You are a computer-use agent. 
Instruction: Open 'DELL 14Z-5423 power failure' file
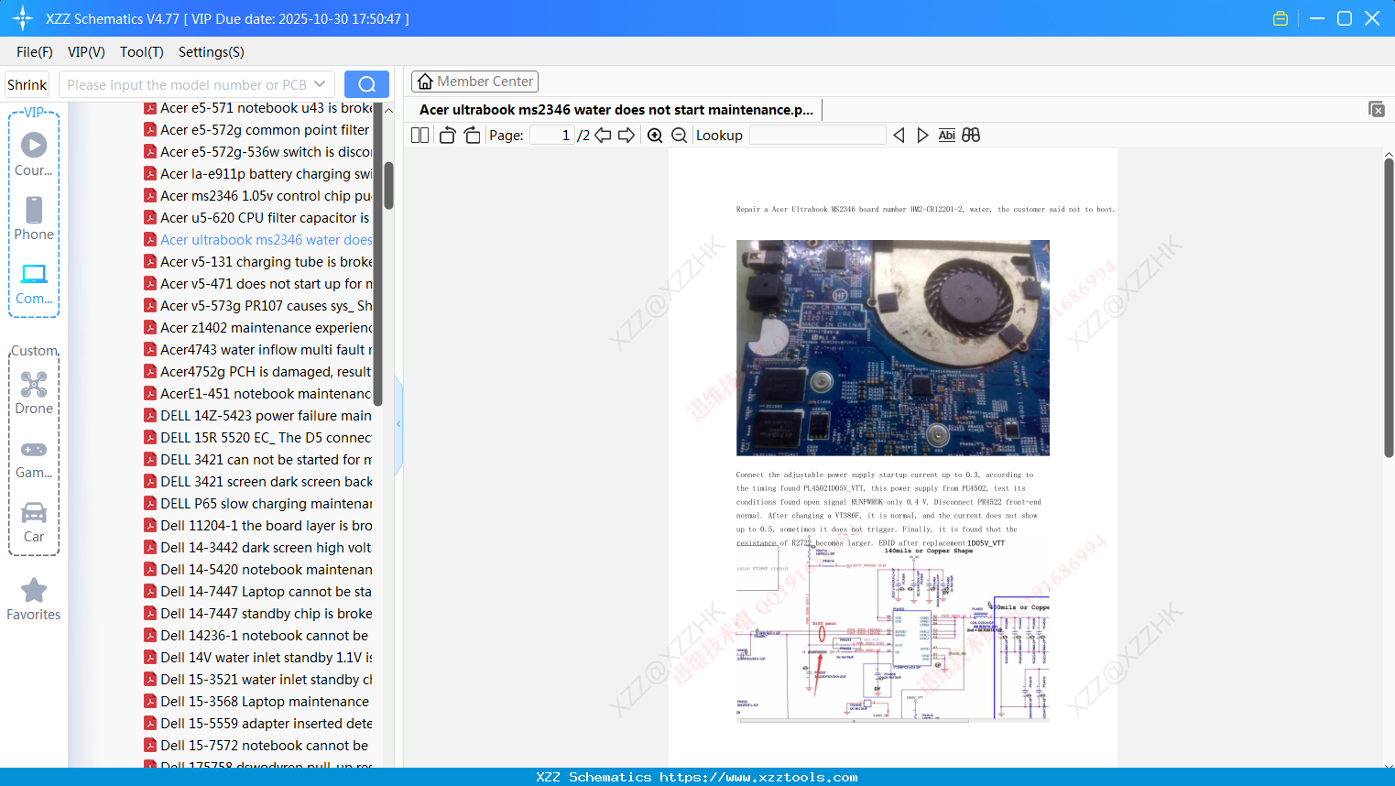coord(258,416)
